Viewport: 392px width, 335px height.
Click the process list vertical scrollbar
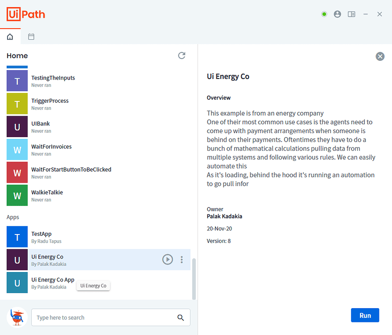point(194,279)
